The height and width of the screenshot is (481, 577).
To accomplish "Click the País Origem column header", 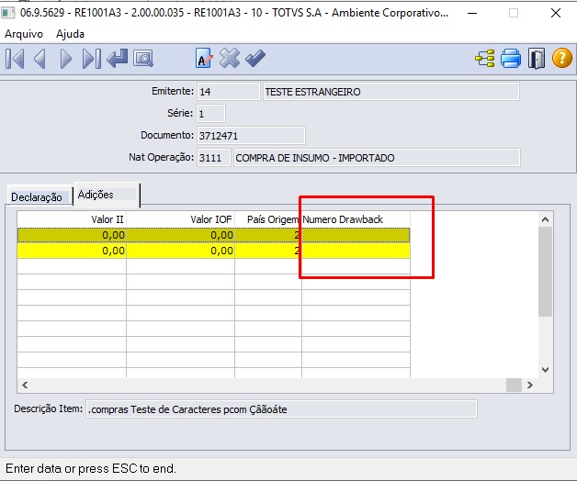I will (x=268, y=219).
